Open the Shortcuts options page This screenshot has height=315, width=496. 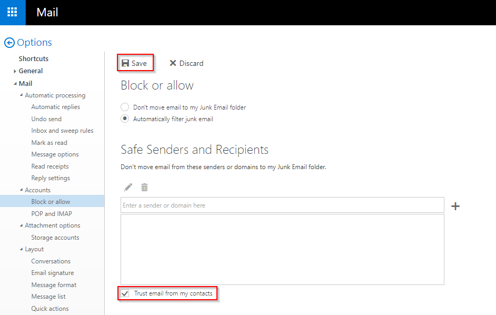(33, 58)
